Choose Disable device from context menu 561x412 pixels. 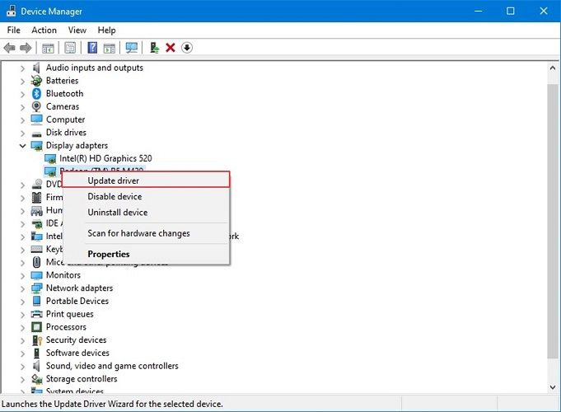(x=146, y=196)
